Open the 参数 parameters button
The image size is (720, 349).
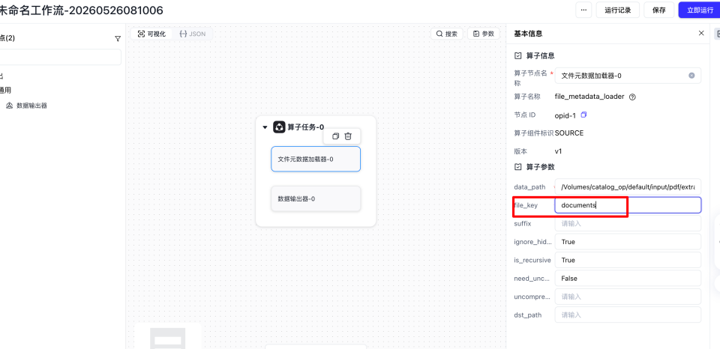[x=484, y=34]
